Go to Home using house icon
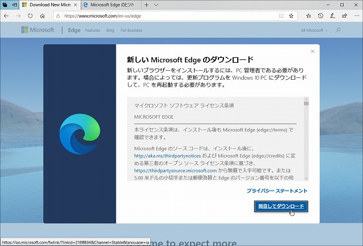This screenshot has width=363, height=246. (x=42, y=16)
